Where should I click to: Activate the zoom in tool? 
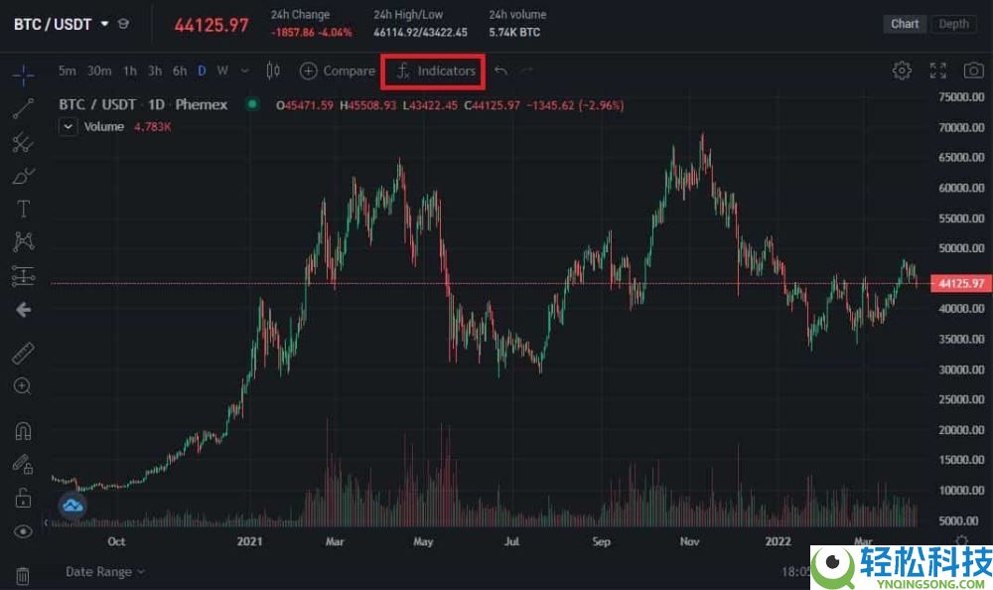point(22,386)
